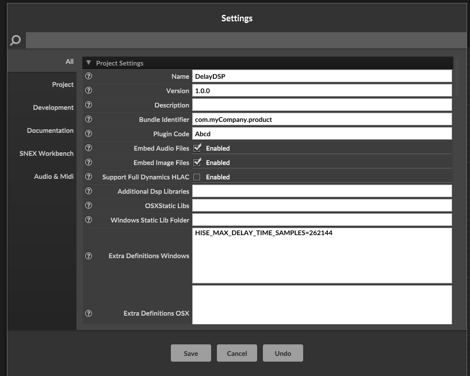
Task: Focus the settings search field
Action: click(246, 40)
